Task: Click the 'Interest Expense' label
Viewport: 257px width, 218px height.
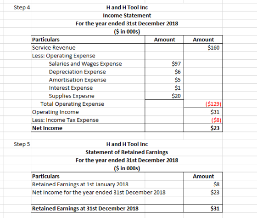Action: click(71, 88)
